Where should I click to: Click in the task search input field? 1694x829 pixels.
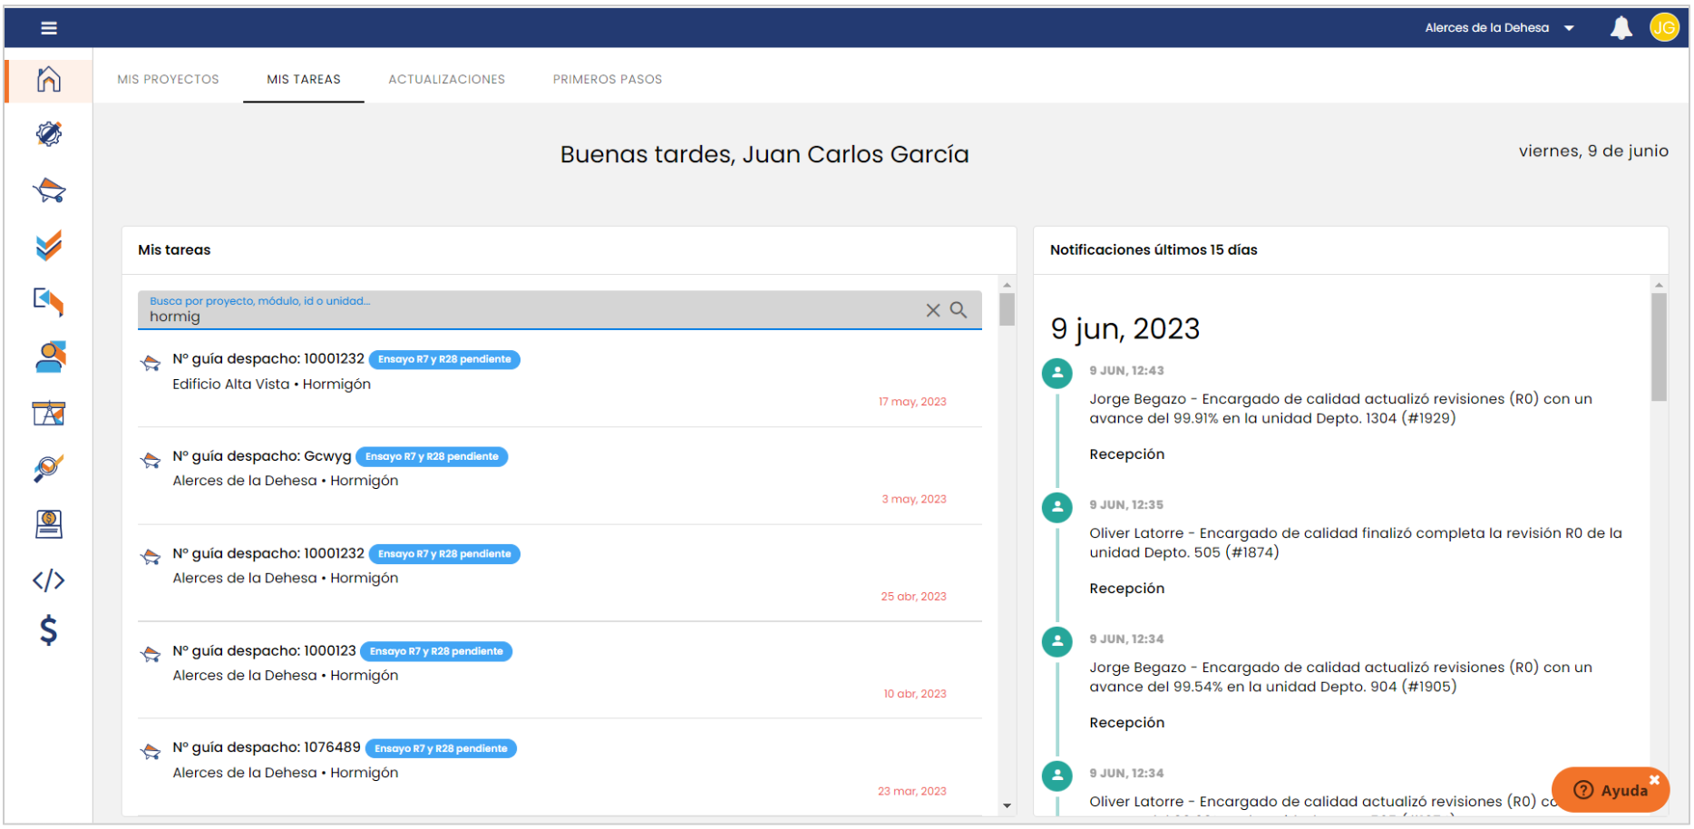click(526, 316)
